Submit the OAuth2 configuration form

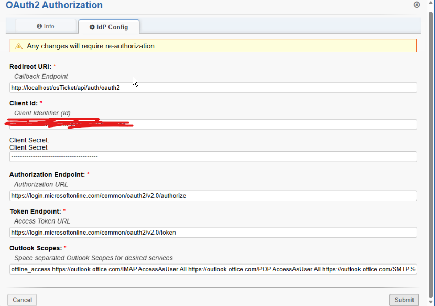404,300
